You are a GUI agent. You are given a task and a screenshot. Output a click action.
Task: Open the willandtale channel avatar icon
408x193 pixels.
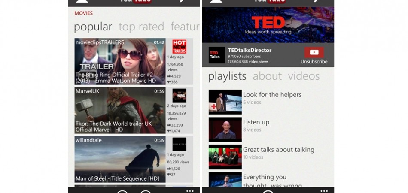(179, 144)
